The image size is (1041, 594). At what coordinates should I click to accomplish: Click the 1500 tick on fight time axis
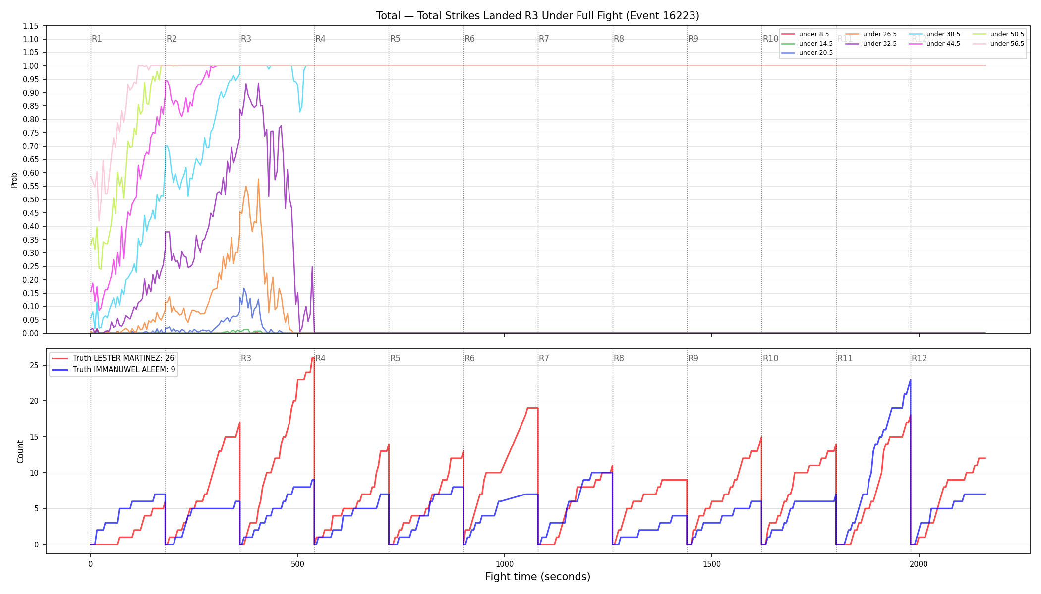[712, 564]
